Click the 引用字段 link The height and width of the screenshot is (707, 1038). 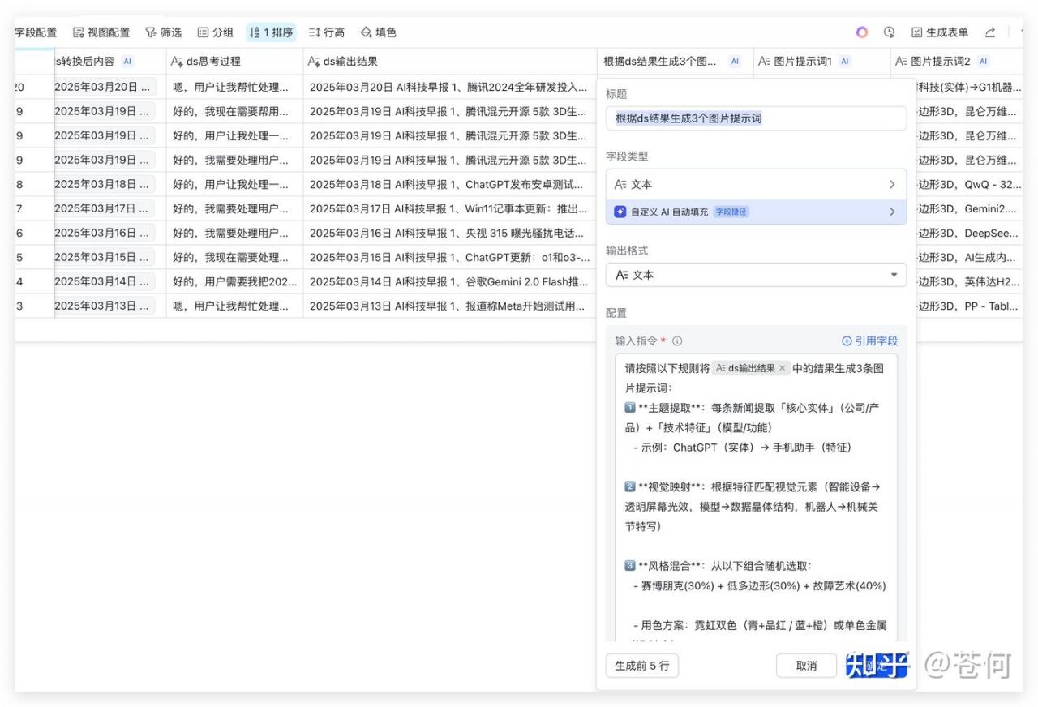pos(869,341)
